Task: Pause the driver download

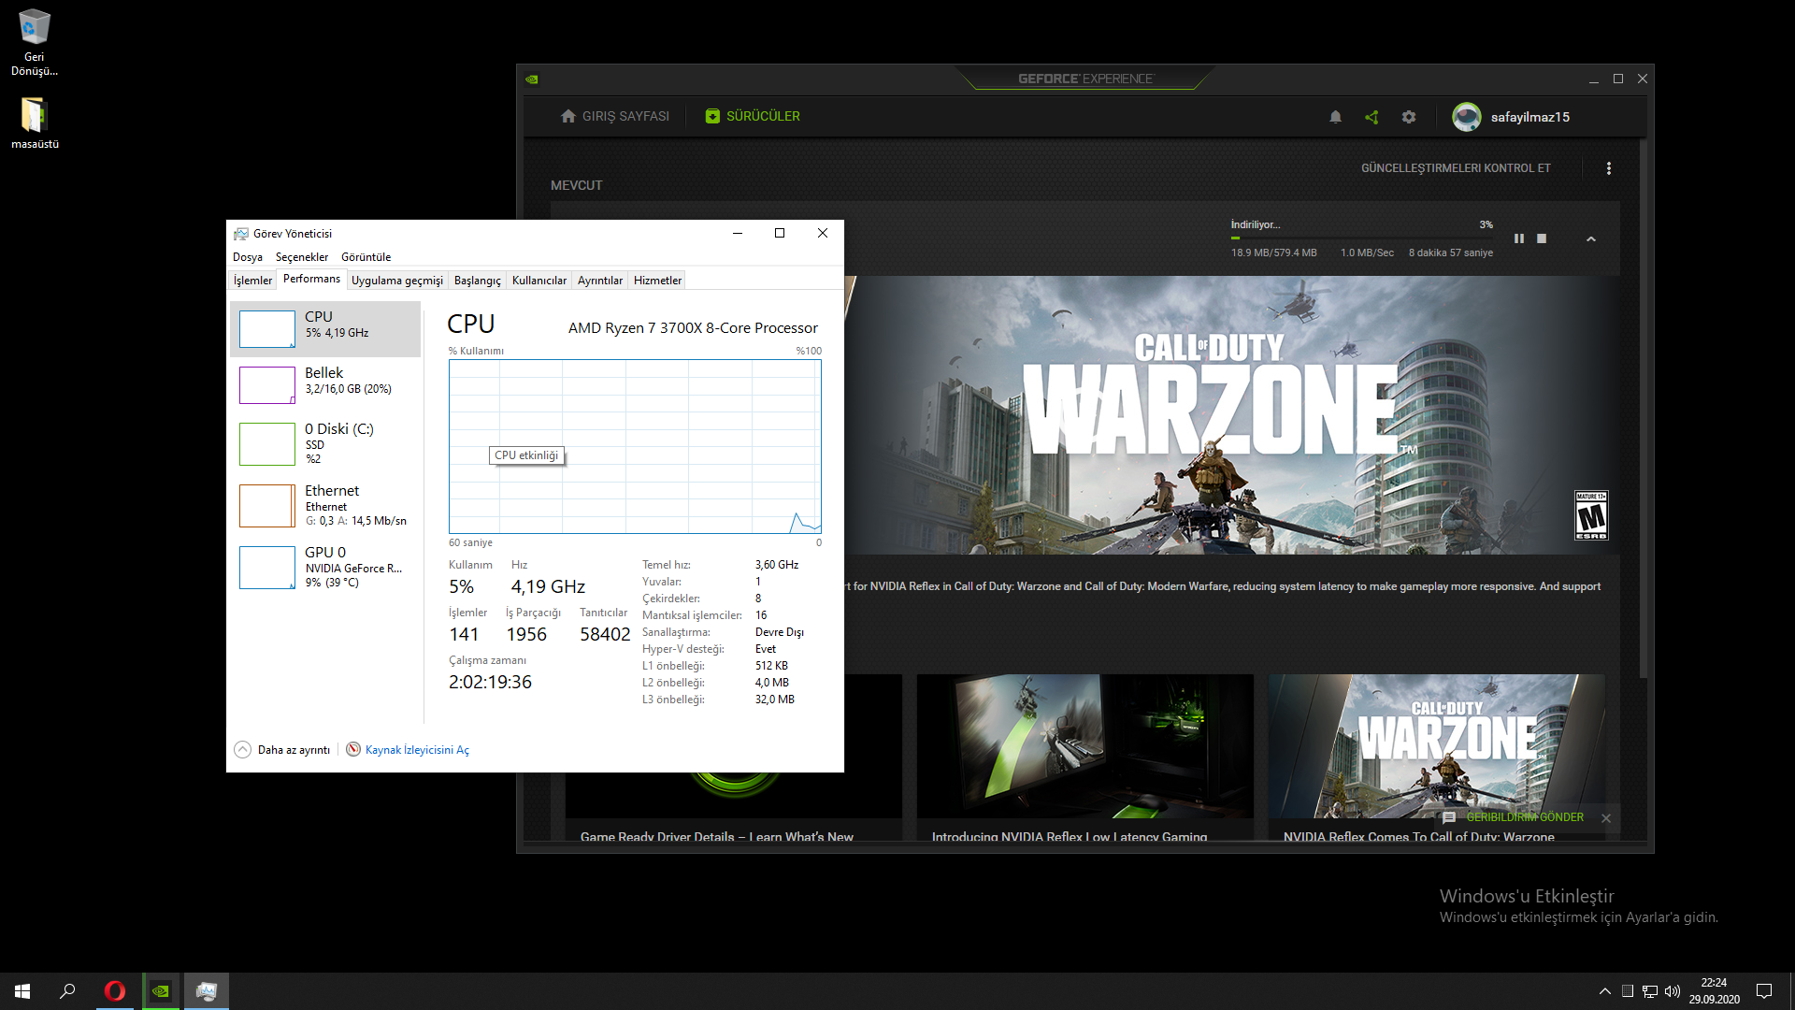Action: click(x=1518, y=238)
